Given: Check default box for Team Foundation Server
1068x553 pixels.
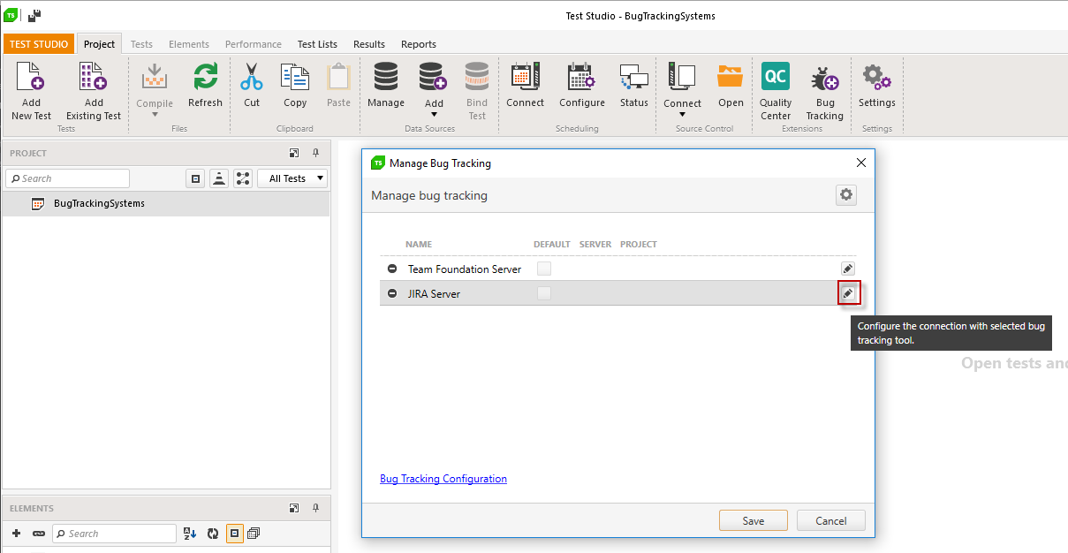Looking at the screenshot, I should 544,269.
